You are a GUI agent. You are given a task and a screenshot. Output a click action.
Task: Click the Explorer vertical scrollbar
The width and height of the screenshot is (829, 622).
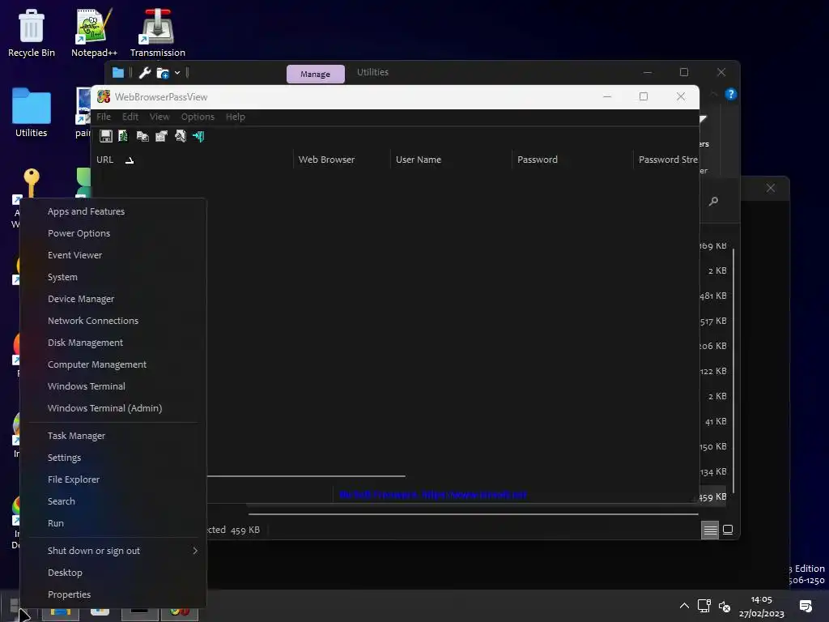tap(733, 370)
